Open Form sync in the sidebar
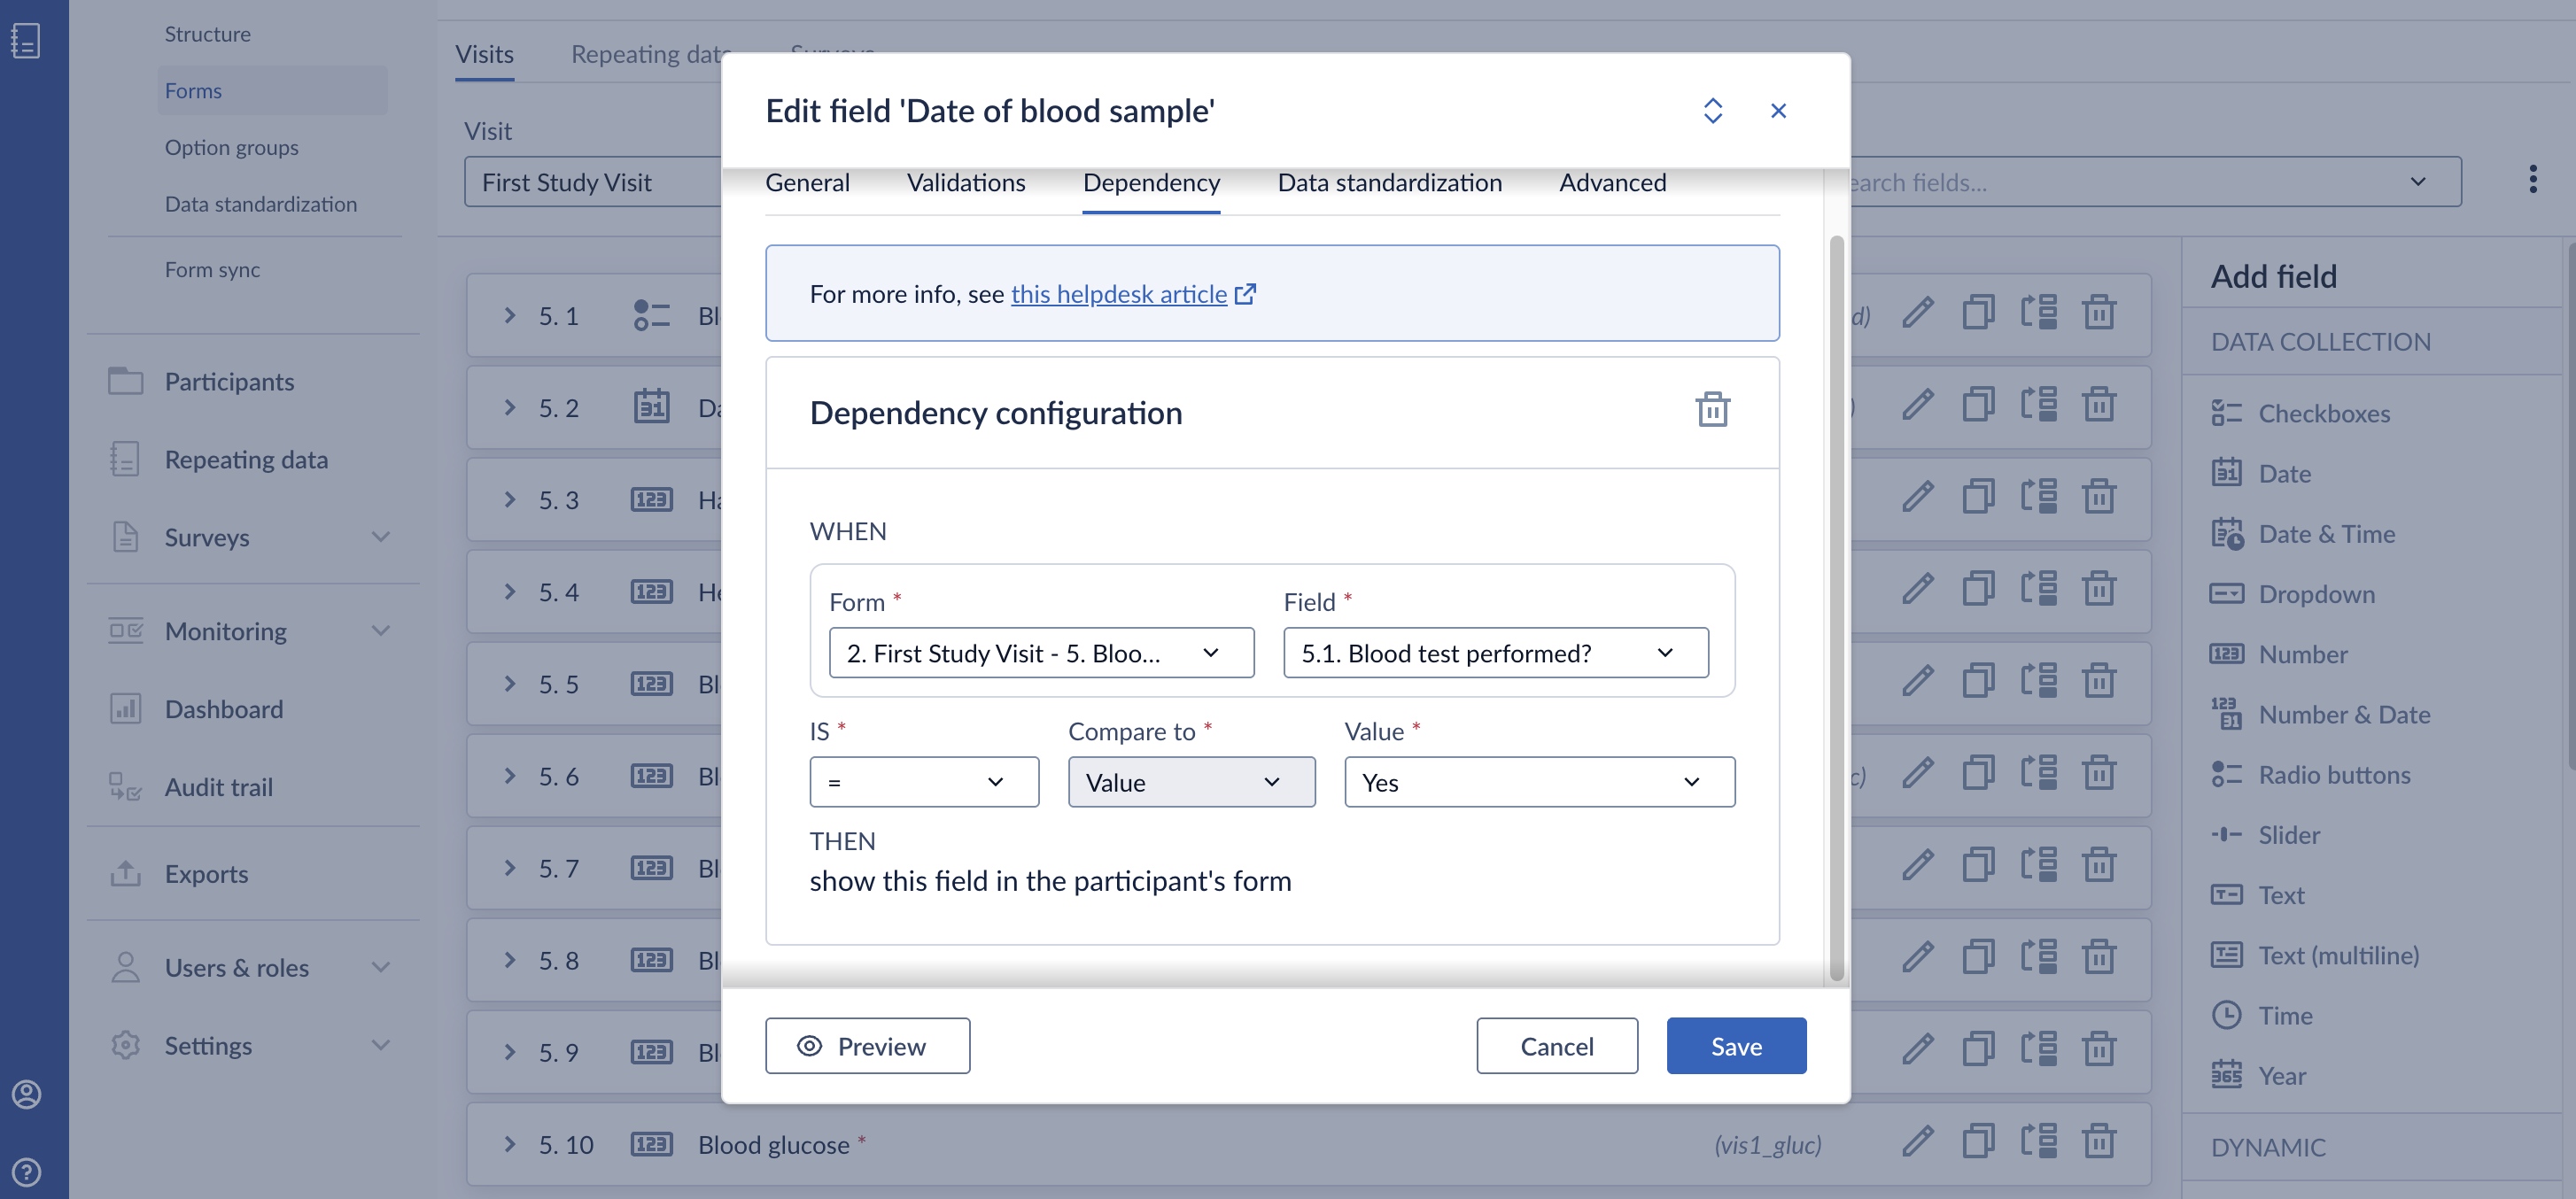The width and height of the screenshot is (2576, 1199). pyautogui.click(x=212, y=269)
